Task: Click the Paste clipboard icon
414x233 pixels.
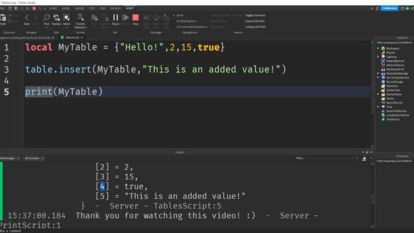Action: pos(3,18)
